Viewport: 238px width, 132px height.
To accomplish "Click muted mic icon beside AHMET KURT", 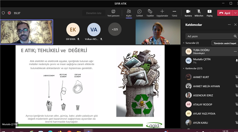I will (236, 77).
